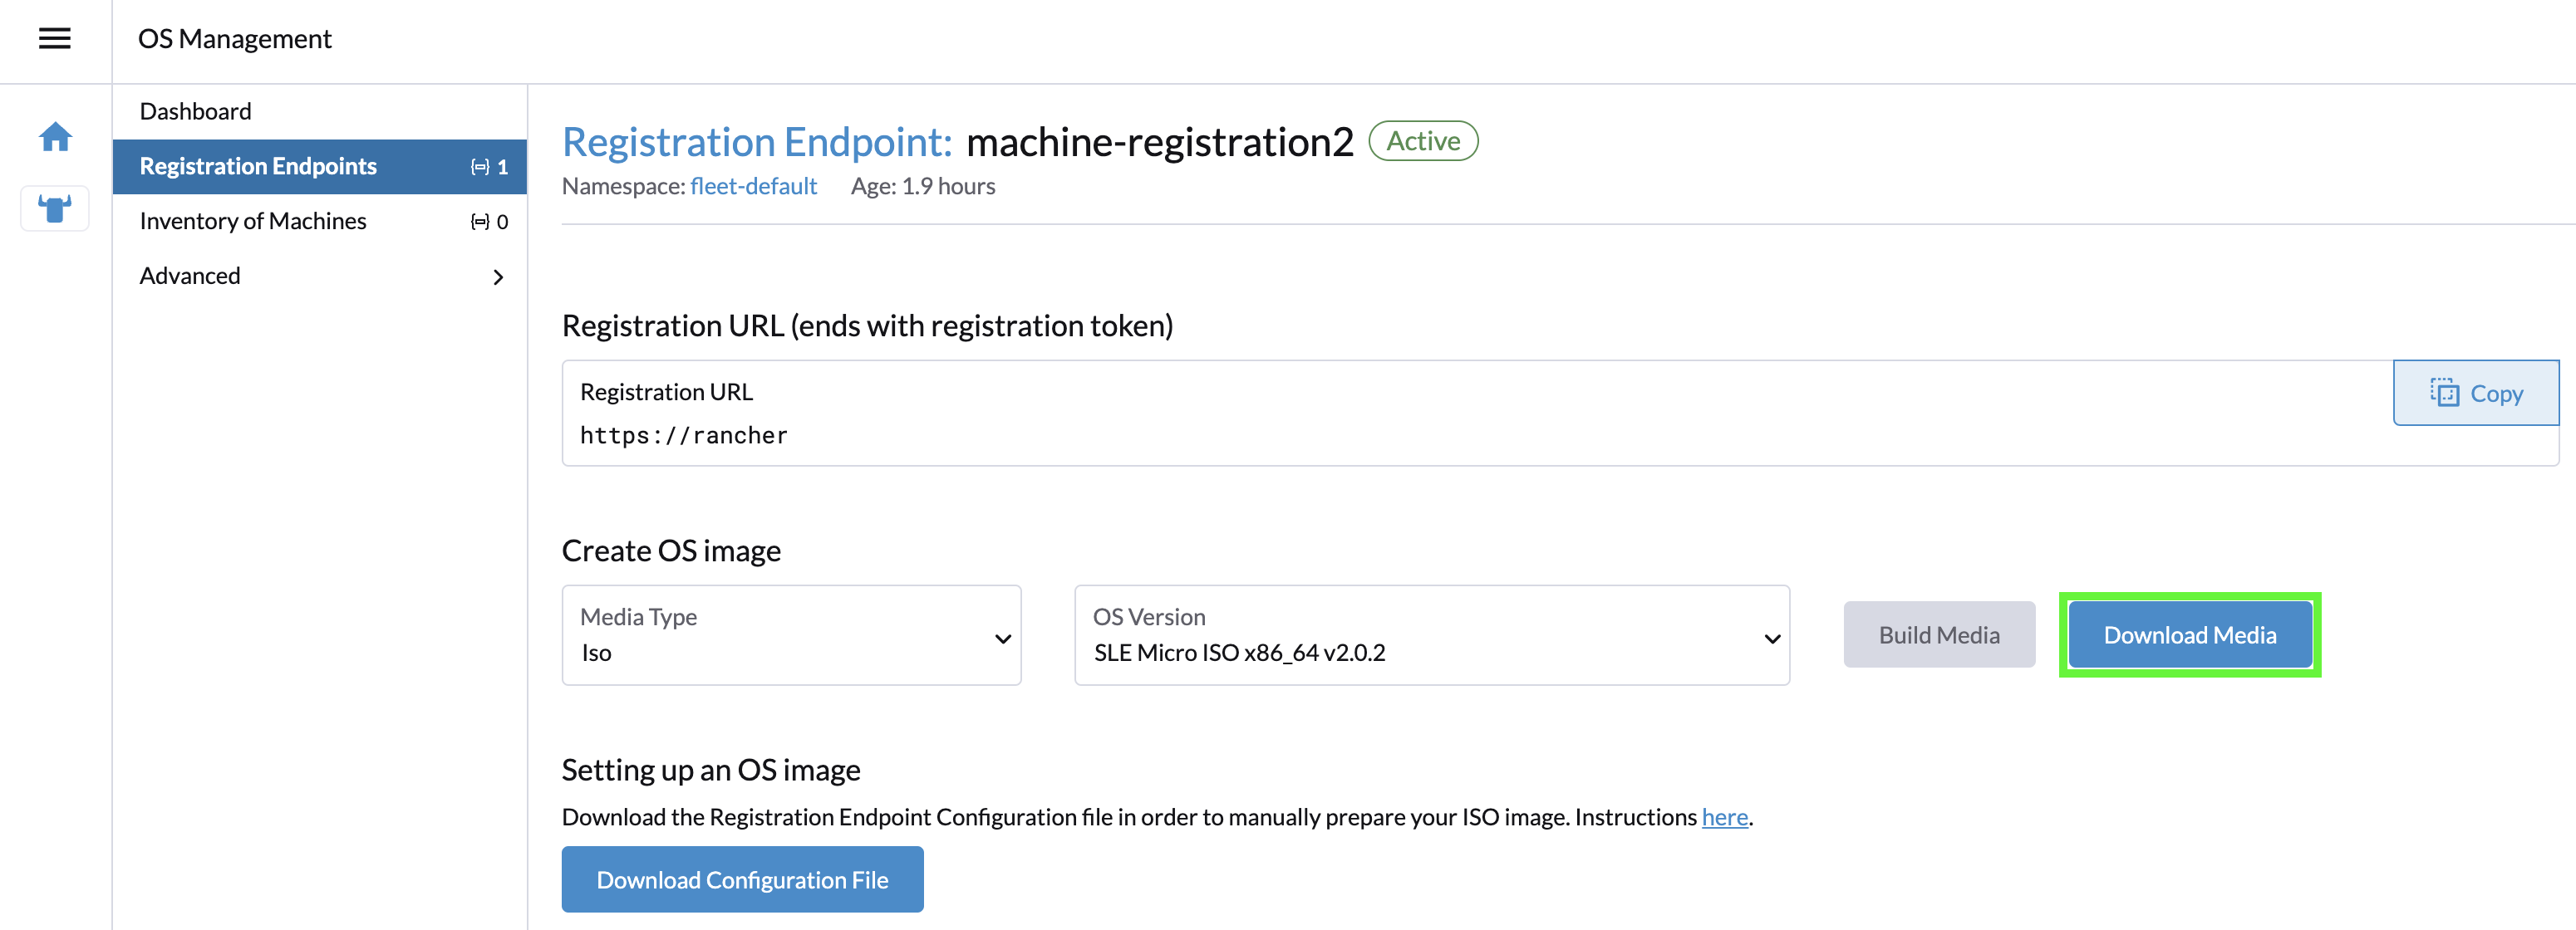Select the OS Management cow icon in sidebar
Viewport: 2576px width, 930px height.
point(54,208)
